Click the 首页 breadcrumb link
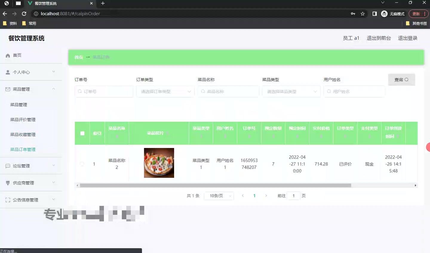 pos(78,57)
